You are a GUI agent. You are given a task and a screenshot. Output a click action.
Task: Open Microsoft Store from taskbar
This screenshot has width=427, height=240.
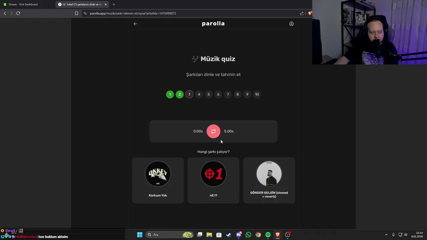(219, 235)
